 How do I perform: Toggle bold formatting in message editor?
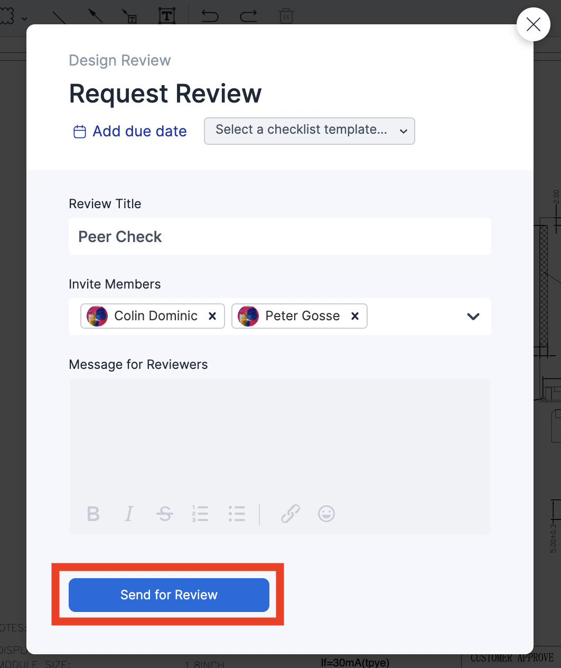93,514
